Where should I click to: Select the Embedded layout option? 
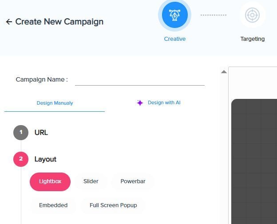53,205
